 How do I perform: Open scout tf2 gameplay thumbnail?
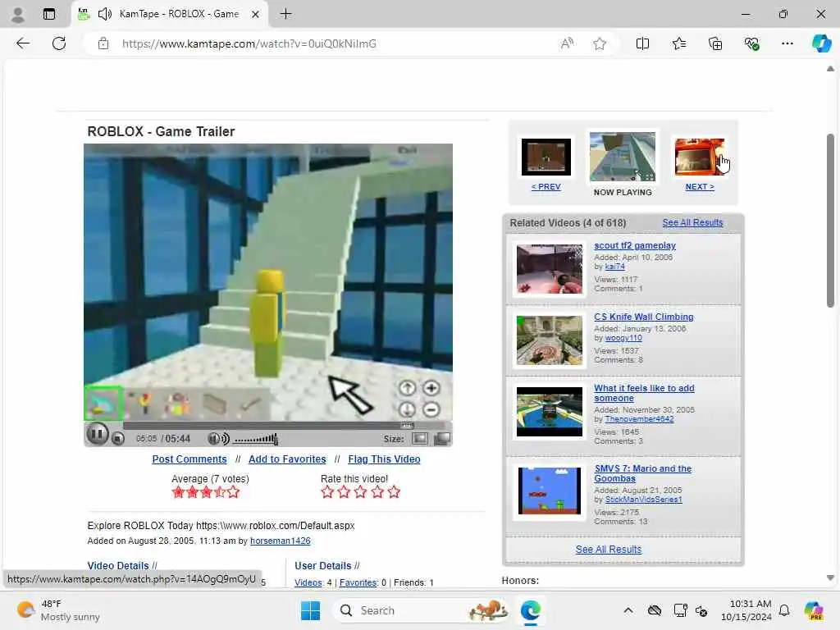tap(549, 269)
